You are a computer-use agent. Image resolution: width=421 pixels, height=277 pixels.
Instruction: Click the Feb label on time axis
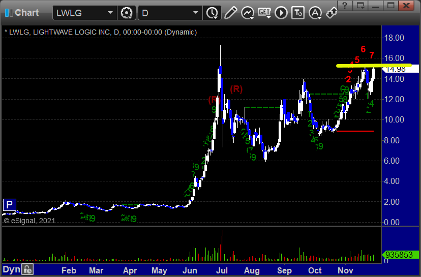pyautogui.click(x=69, y=270)
